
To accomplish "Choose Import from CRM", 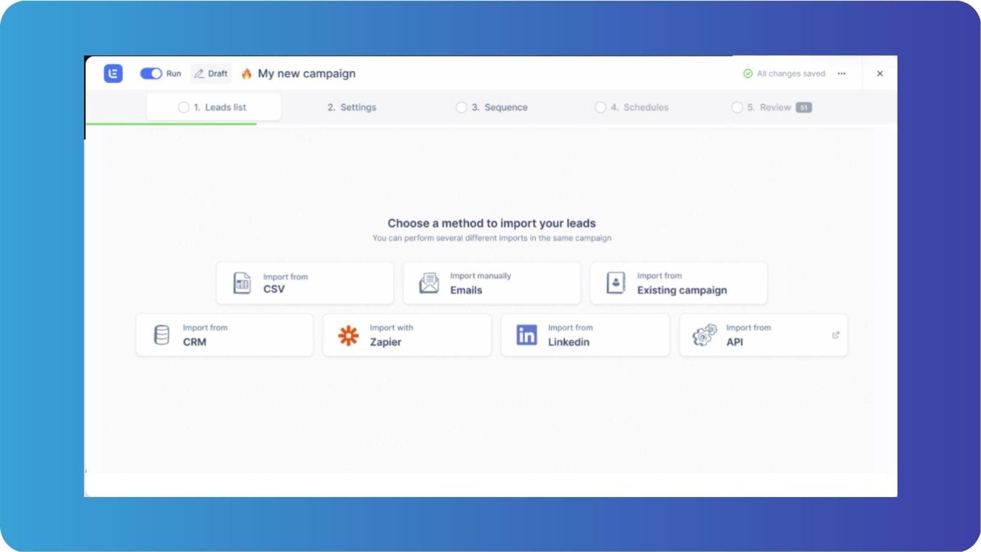I will pyautogui.click(x=225, y=335).
